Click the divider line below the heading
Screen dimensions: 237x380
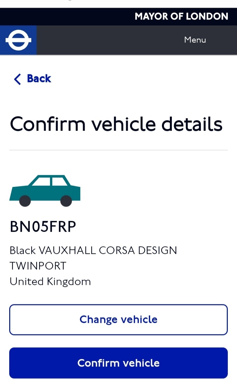tap(118, 150)
